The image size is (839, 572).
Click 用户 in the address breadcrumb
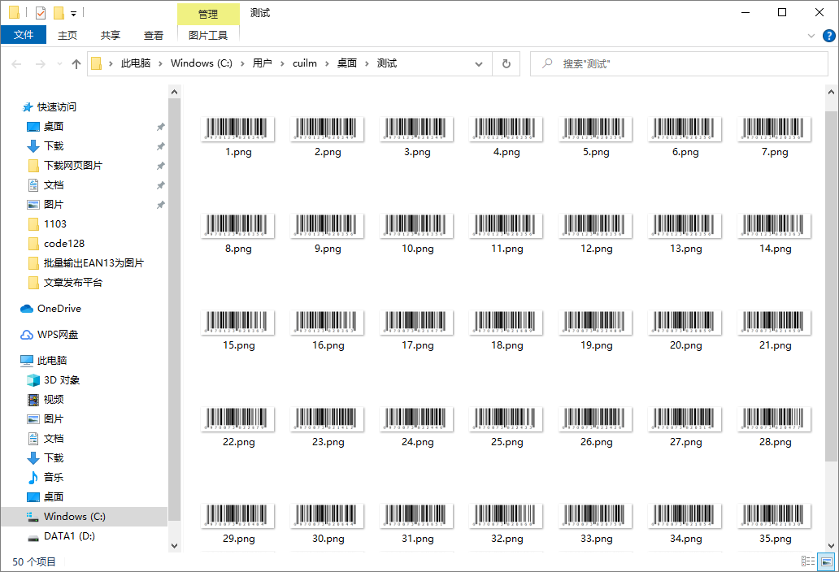[x=262, y=63]
